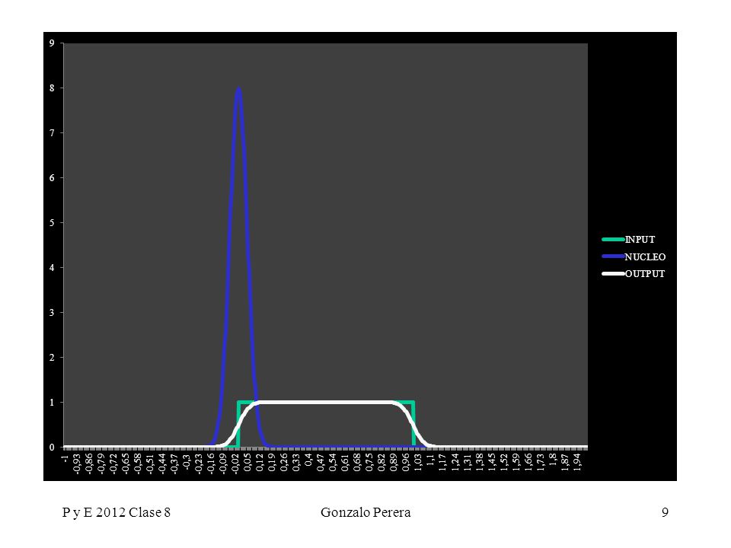The width and height of the screenshot is (731, 548).
Task: Click the y-axis value 1
Action: tap(52, 402)
